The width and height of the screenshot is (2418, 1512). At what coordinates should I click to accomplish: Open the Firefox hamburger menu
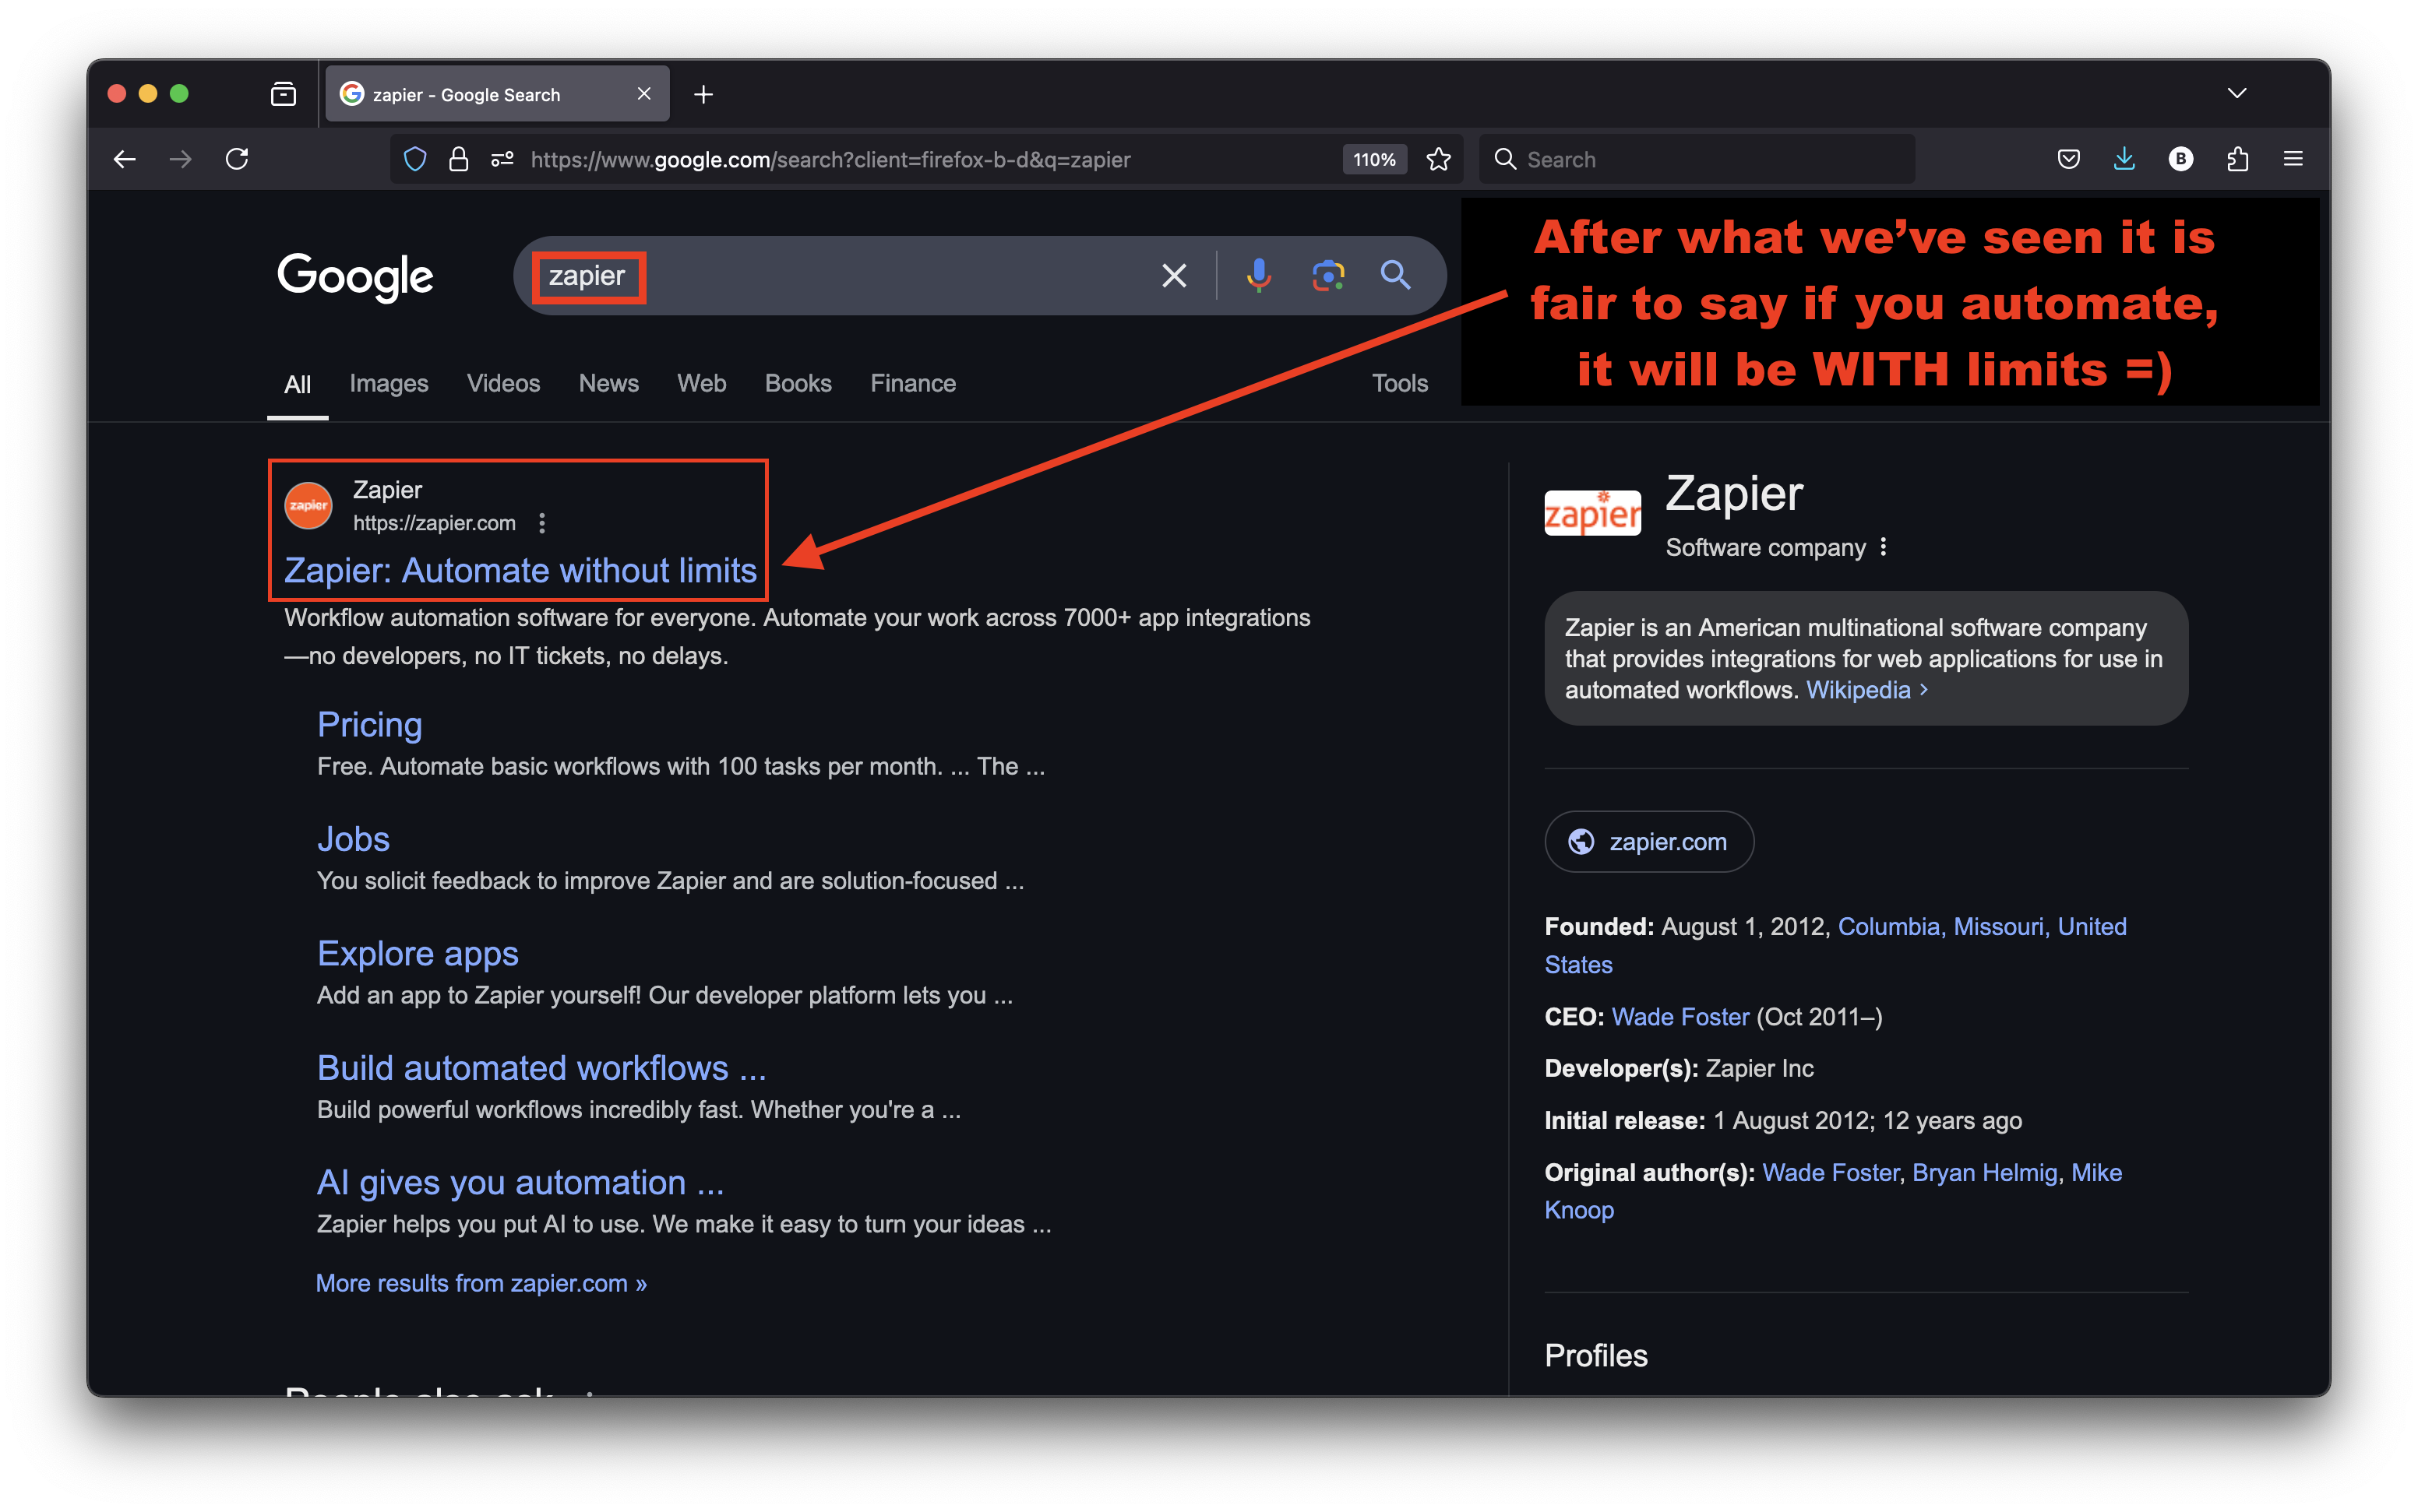point(2293,159)
